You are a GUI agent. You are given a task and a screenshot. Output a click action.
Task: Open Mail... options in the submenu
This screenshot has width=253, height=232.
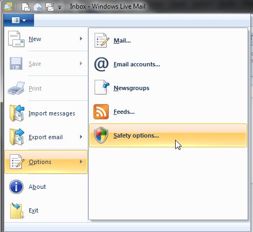168,40
